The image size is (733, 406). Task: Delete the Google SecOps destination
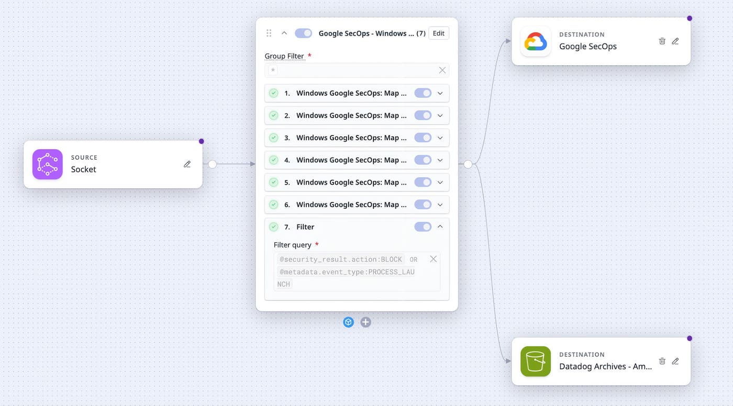tap(662, 41)
